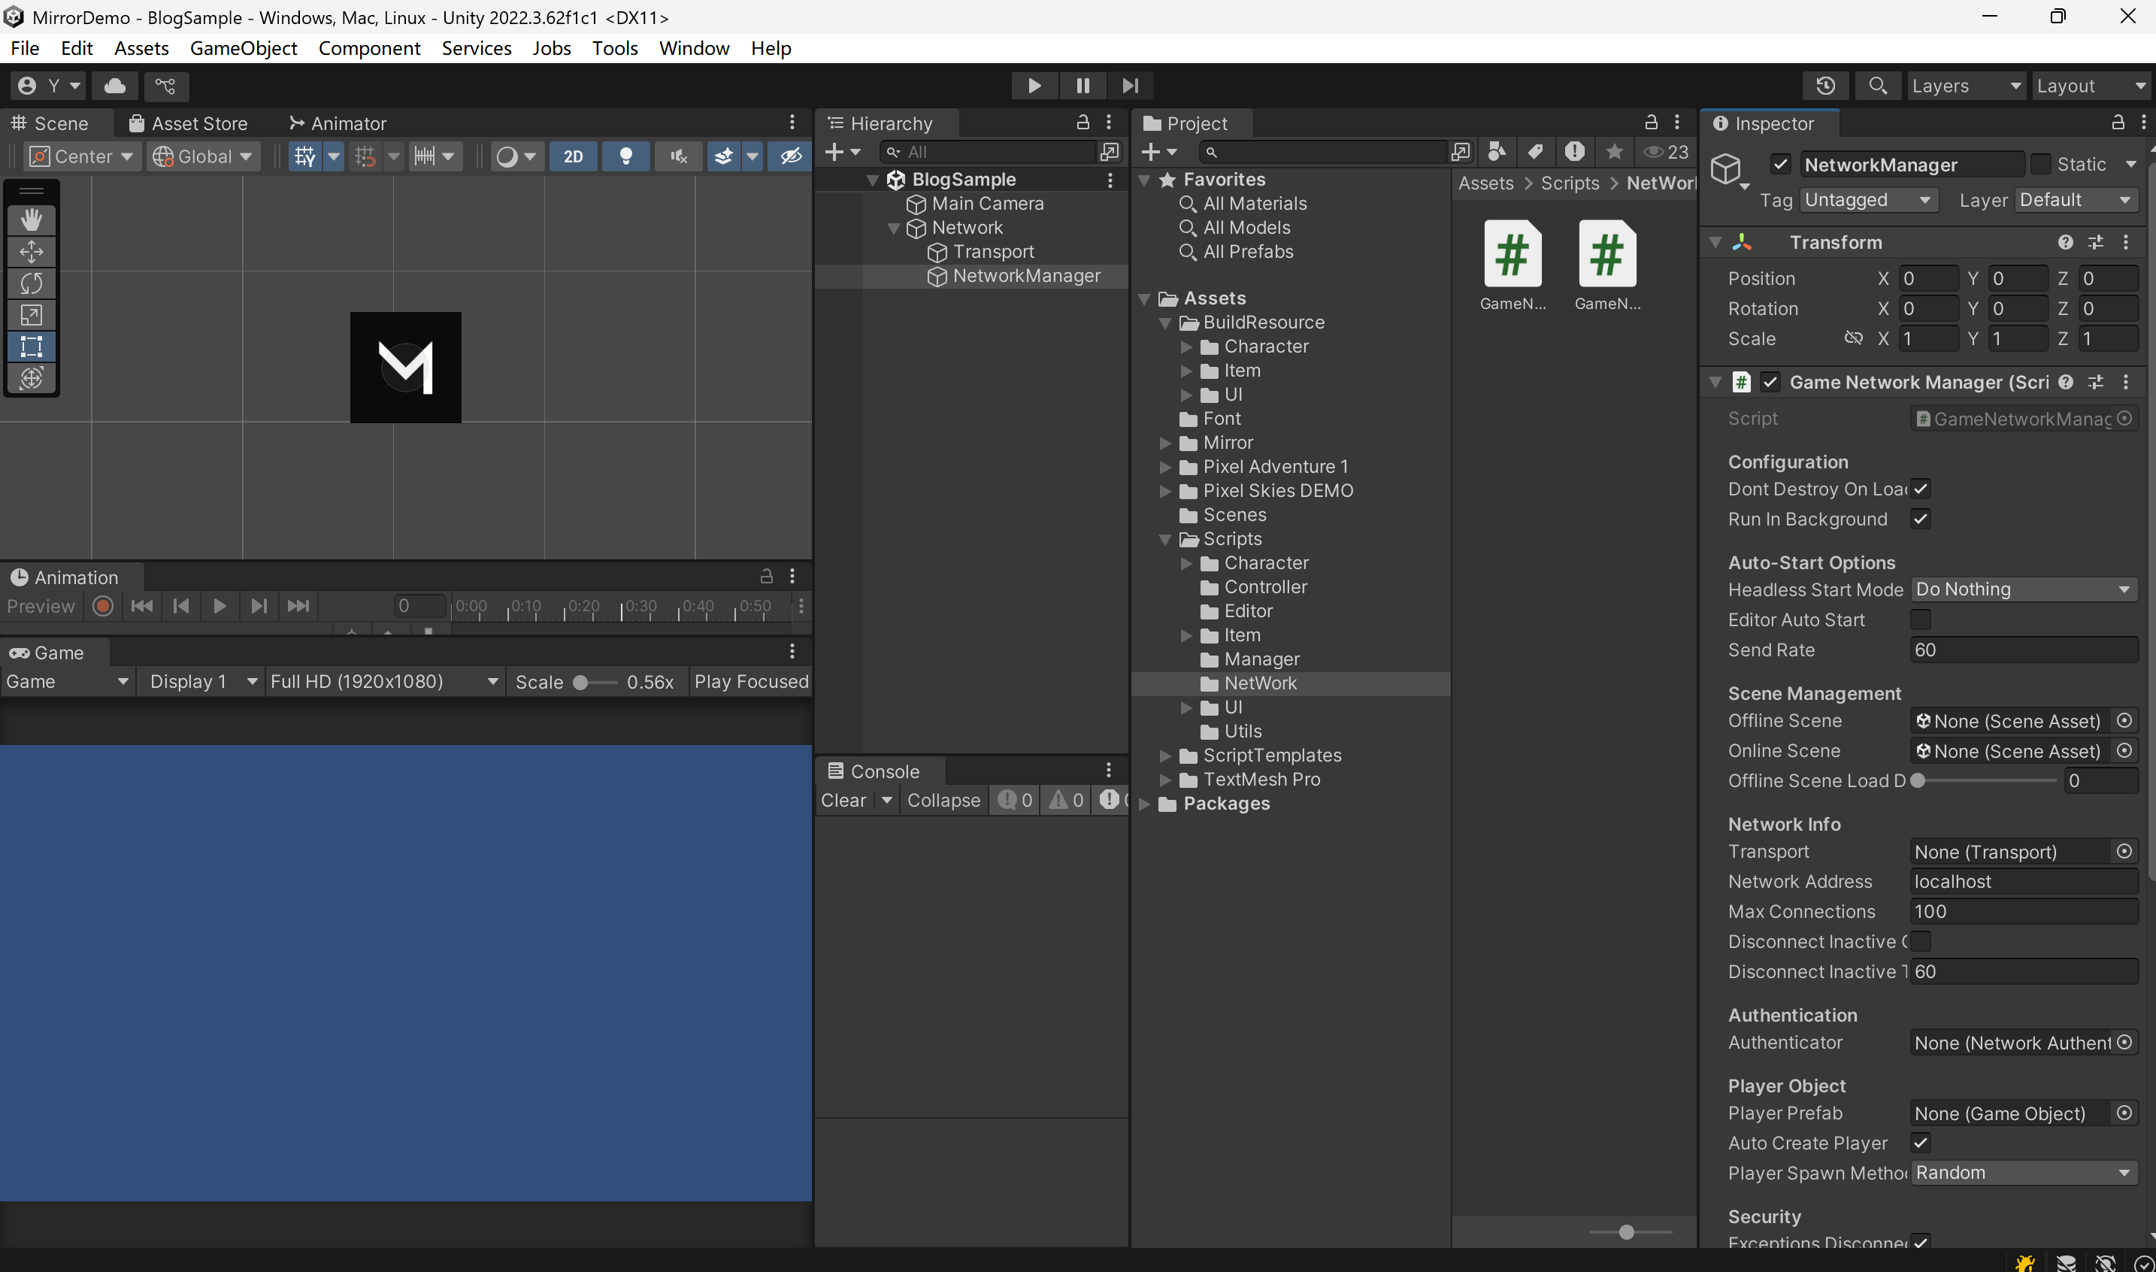Screen dimensions: 2156x1272
Task: Click the Network Address input field
Action: (x=2022, y=881)
